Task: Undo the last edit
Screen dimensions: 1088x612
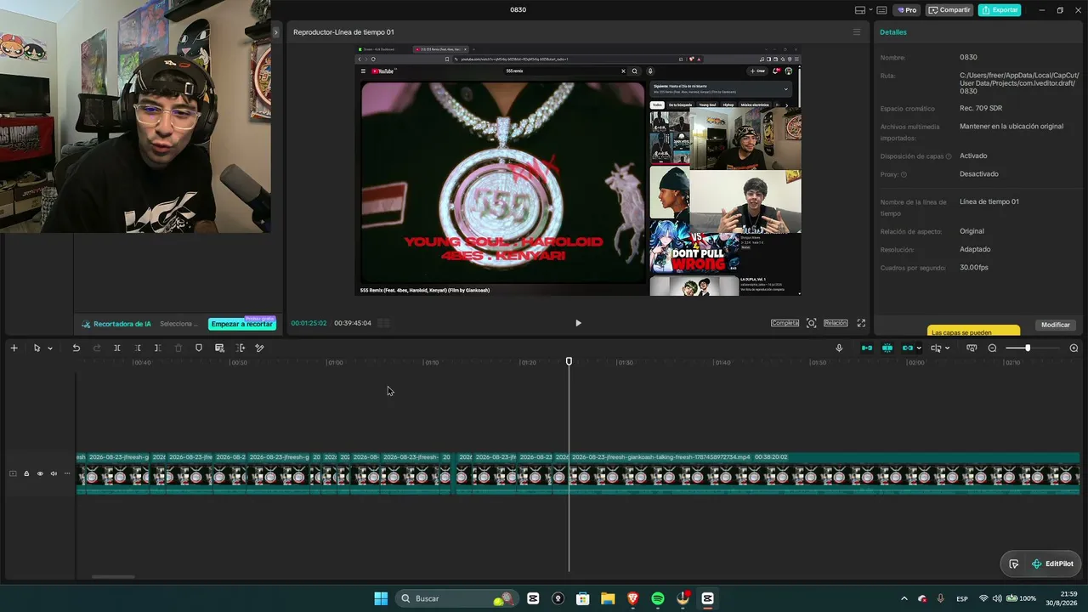Action: click(76, 348)
